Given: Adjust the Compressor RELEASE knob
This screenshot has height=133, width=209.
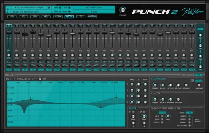Looking at the screenshot, I should pyautogui.click(x=178, y=85).
